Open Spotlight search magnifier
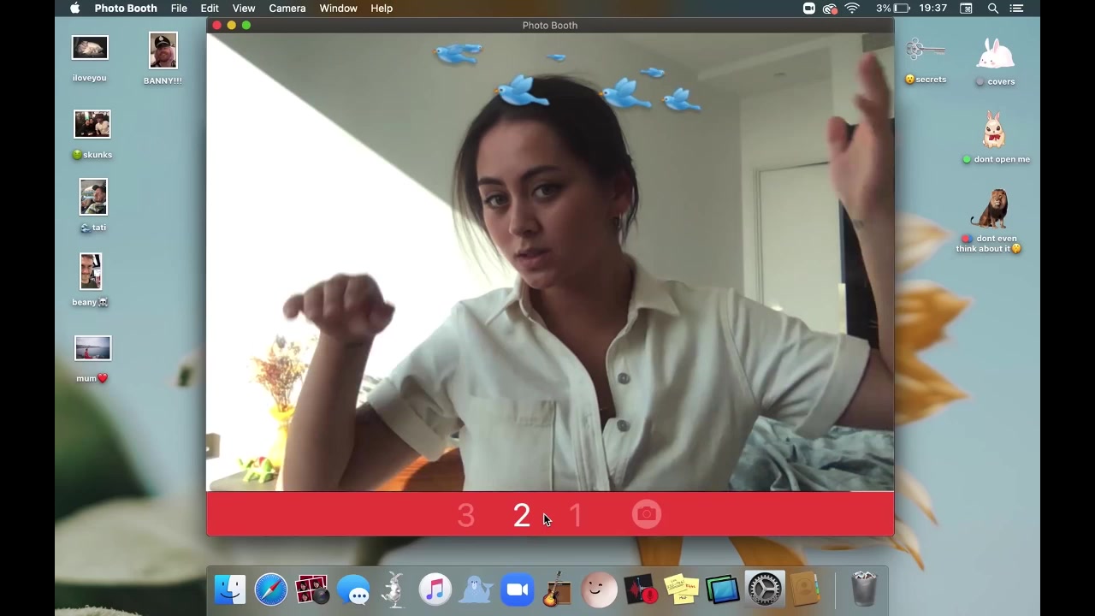 coord(993,8)
